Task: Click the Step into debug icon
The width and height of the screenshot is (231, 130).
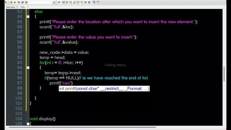Action: click(70, 3)
